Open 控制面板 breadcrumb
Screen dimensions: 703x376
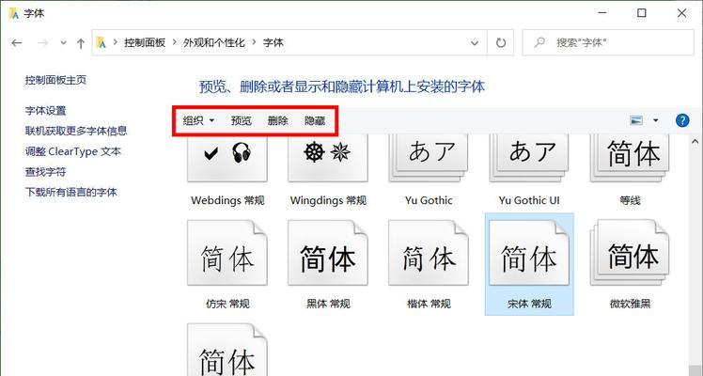pyautogui.click(x=145, y=43)
